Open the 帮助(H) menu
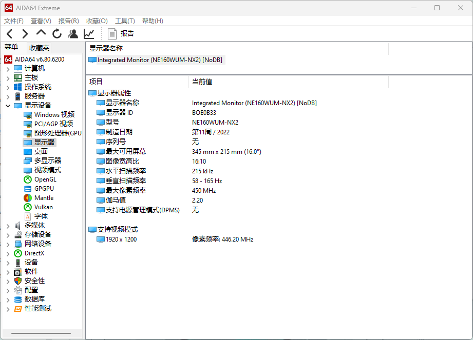 pos(153,21)
